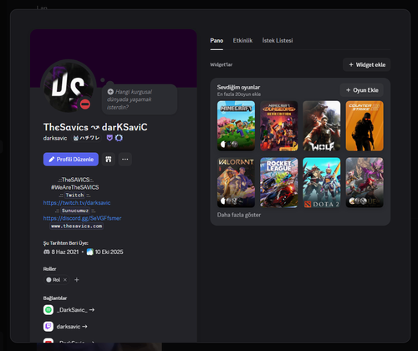The height and width of the screenshot is (351, 418).
Task: Click Daha fazla göster link
Action: (239, 215)
